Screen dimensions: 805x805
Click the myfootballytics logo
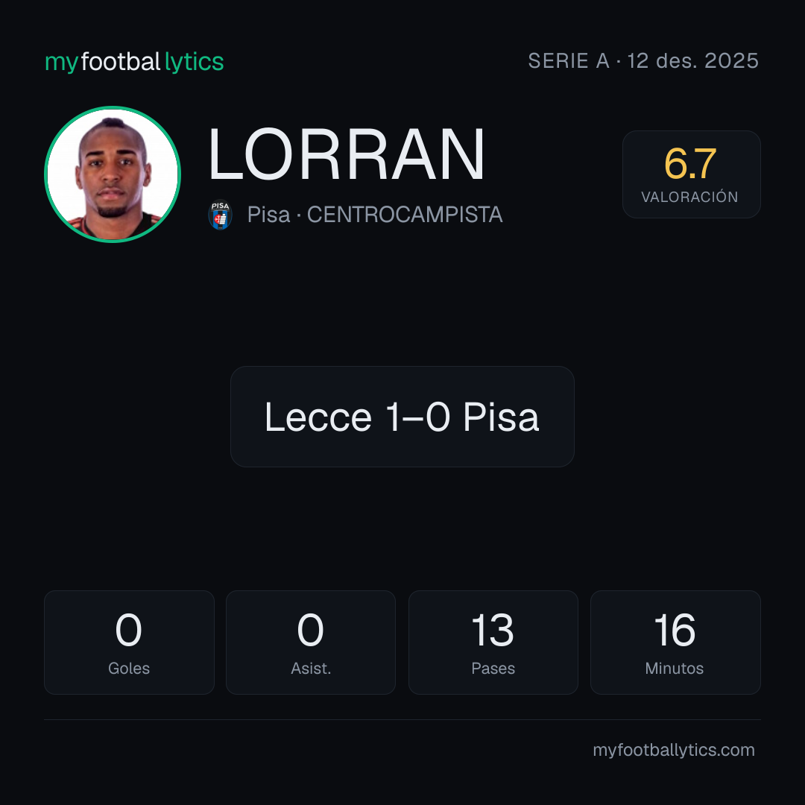coord(134,62)
